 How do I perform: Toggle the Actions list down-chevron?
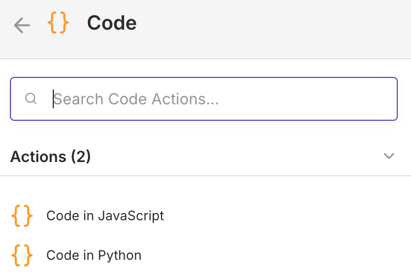coord(389,156)
